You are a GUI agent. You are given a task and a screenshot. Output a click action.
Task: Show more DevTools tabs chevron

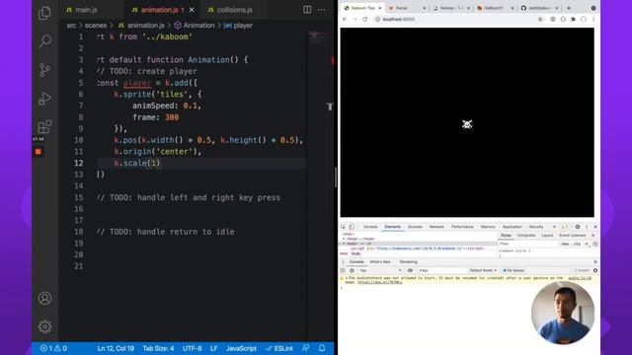click(554, 227)
